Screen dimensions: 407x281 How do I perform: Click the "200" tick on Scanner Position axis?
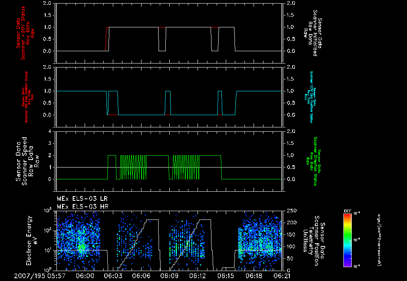(x=291, y=223)
